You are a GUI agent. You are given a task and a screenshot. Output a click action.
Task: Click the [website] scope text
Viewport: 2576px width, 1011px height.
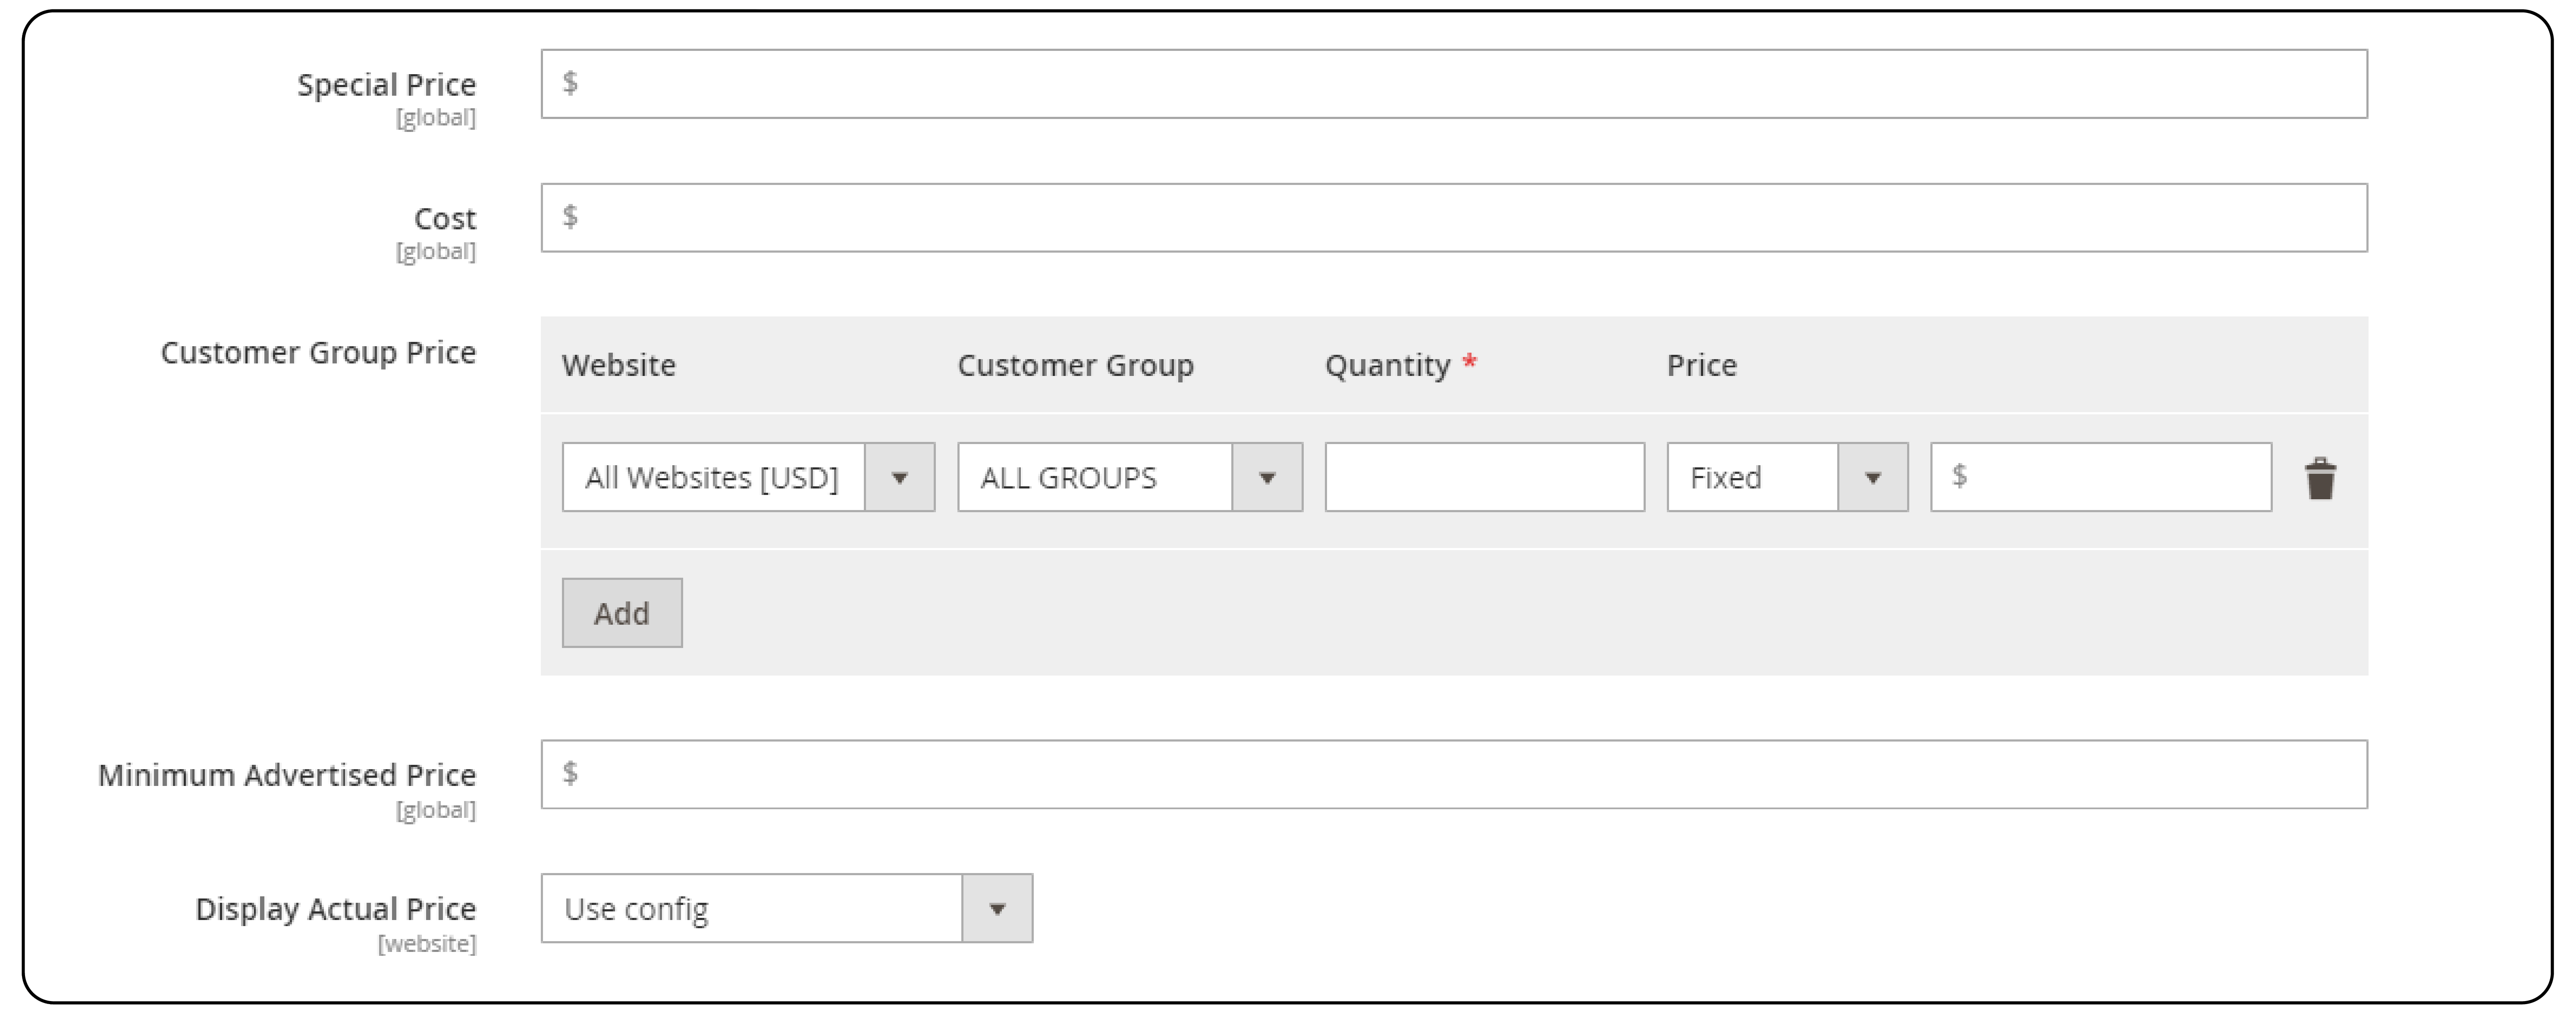(427, 944)
